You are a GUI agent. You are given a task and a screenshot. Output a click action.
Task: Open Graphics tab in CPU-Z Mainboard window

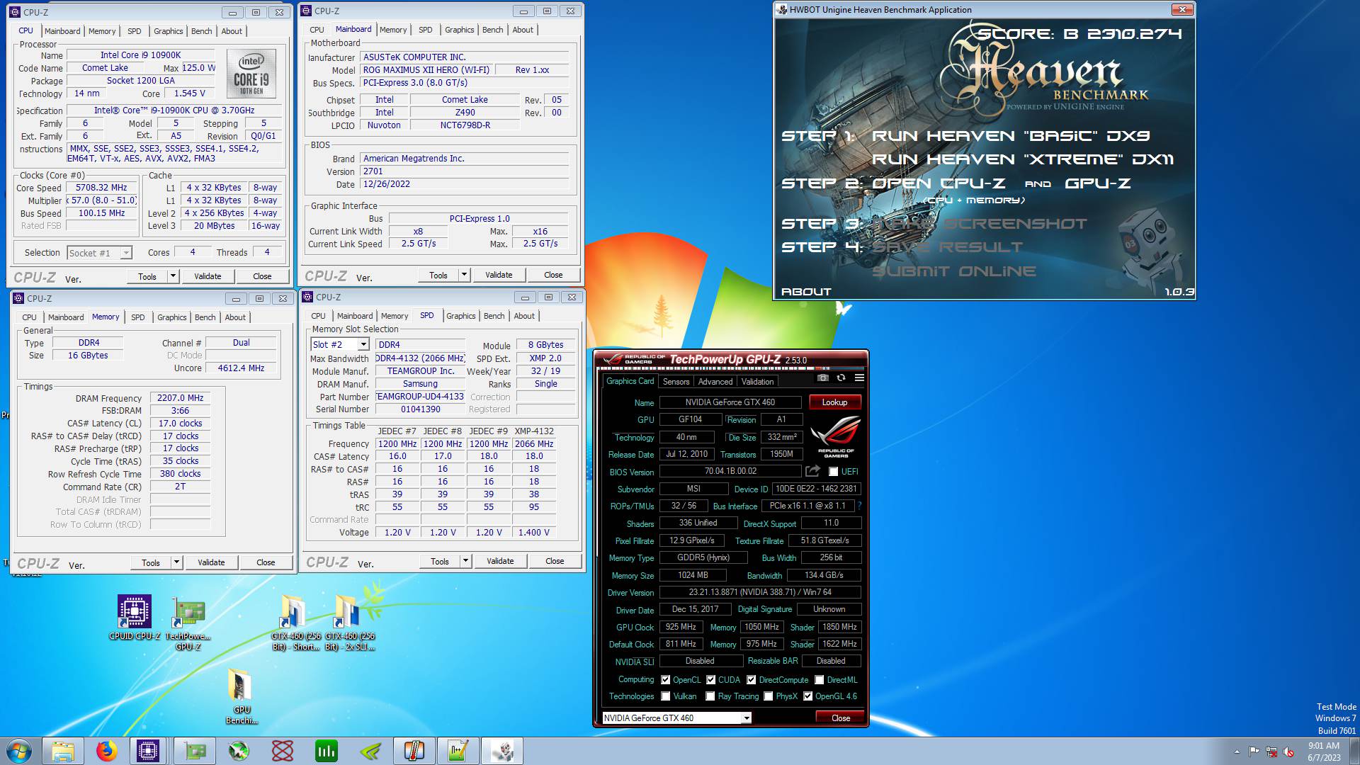(460, 30)
